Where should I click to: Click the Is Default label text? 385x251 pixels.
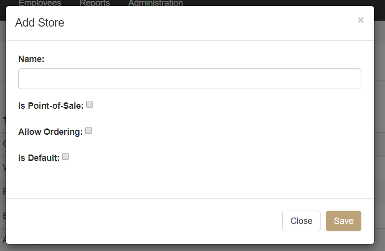[x=39, y=158]
